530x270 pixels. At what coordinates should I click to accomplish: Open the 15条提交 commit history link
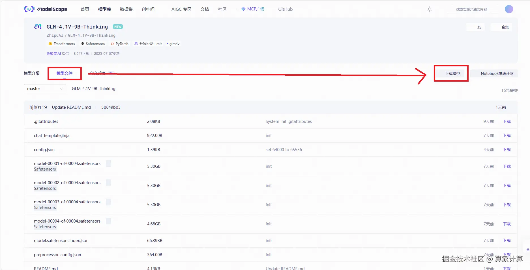pyautogui.click(x=509, y=90)
